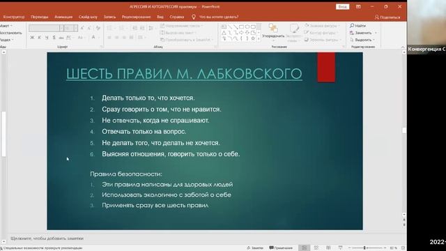Click the line spacing icon
This screenshot has width=446, height=251.
pyautogui.click(x=151, y=28)
